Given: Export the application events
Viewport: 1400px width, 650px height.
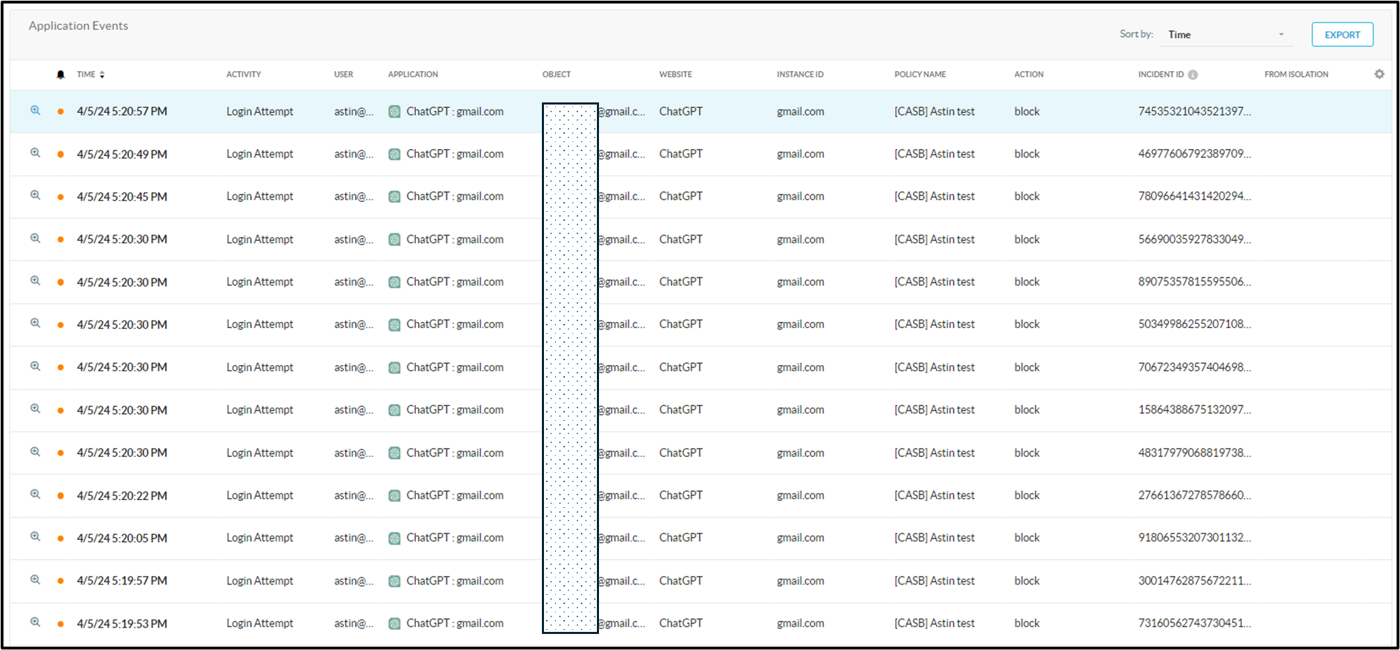Looking at the screenshot, I should click(x=1342, y=35).
